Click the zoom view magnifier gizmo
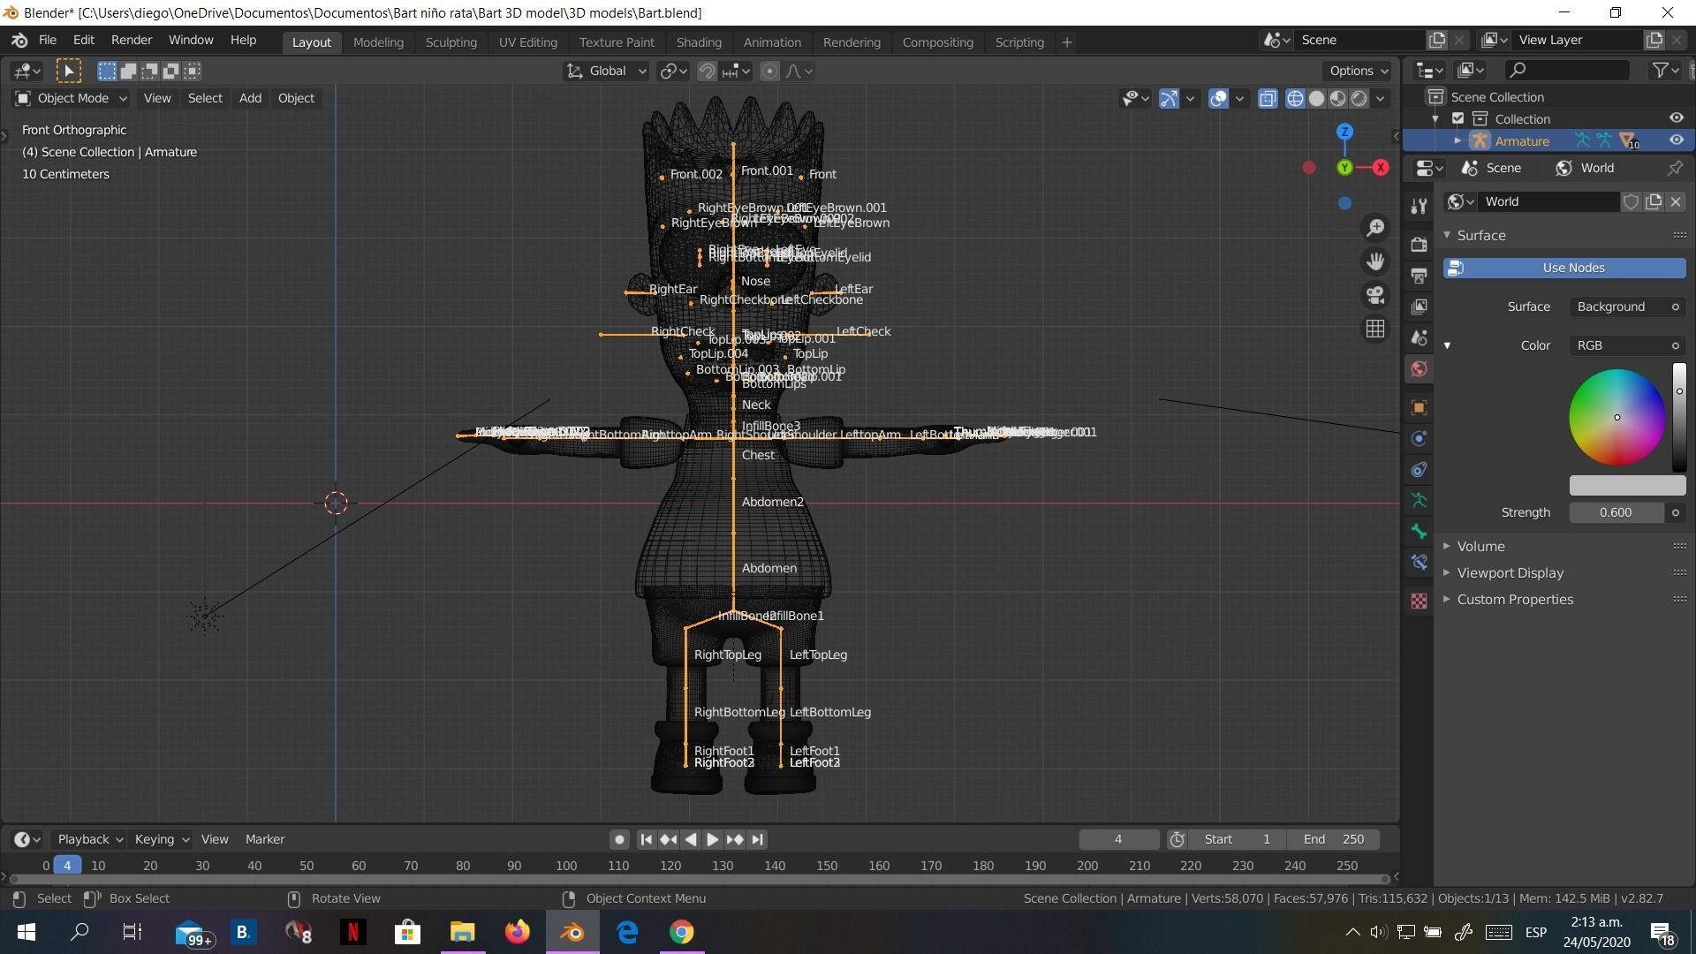1696x954 pixels. click(1375, 228)
